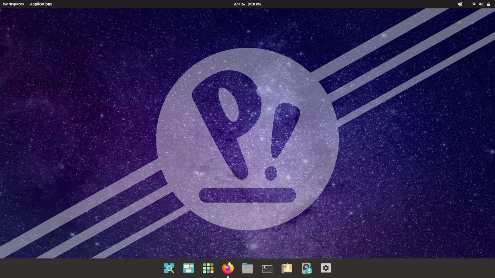Screen dimensions: 495x278
Task: Open Firefox web browser from the dock
Action: click(x=228, y=268)
